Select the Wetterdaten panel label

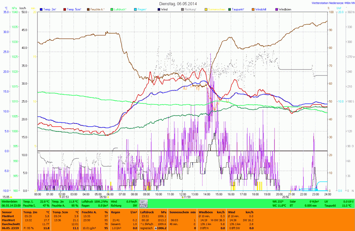click(x=9, y=201)
